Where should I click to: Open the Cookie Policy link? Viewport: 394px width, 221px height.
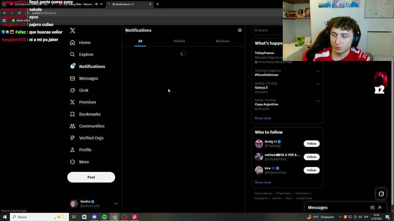pos(302,193)
